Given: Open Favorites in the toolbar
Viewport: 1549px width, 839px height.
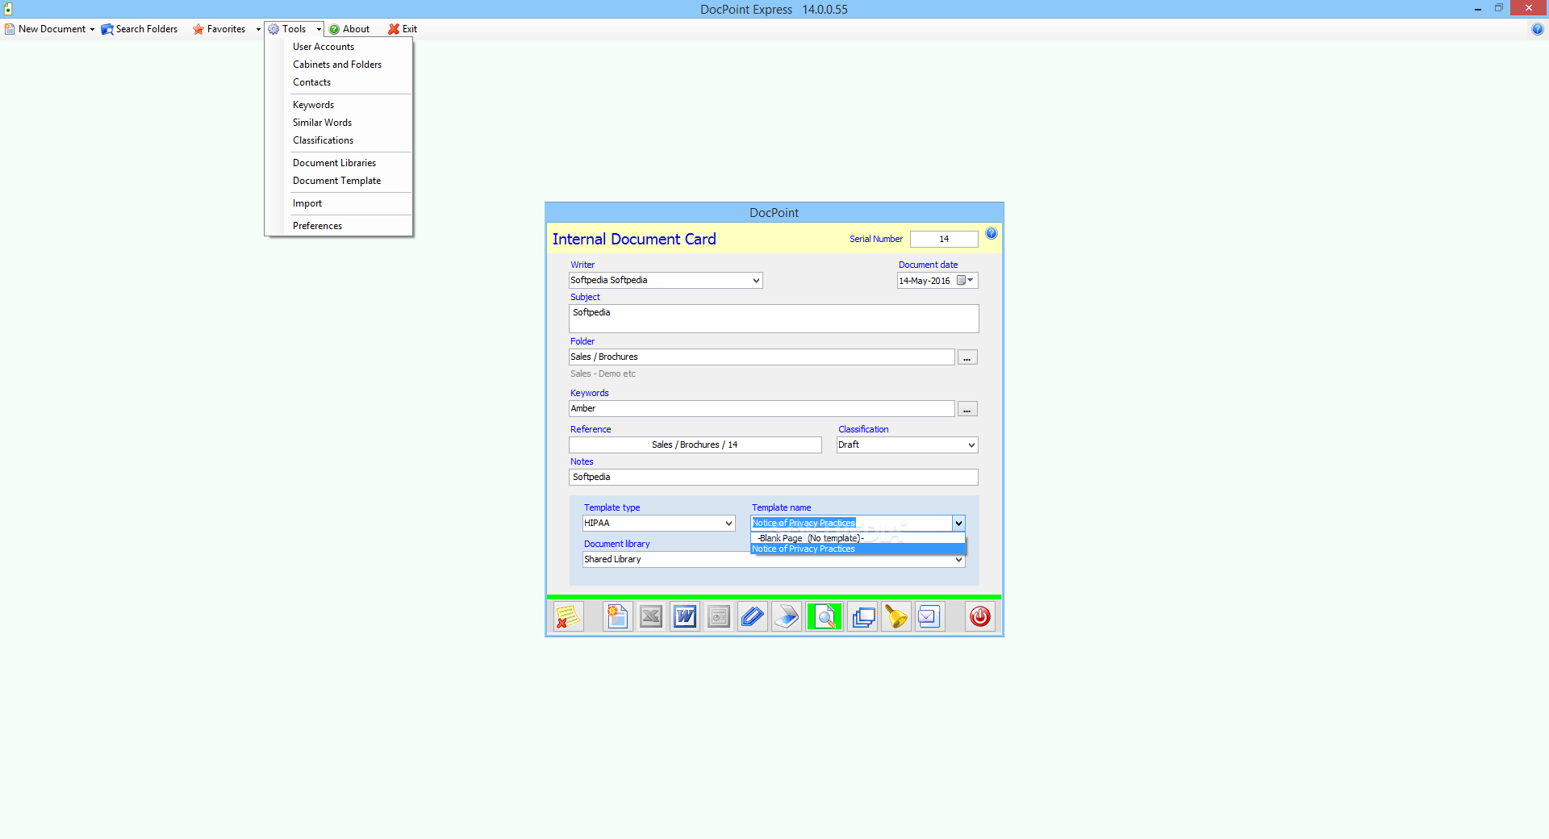Looking at the screenshot, I should pos(219,29).
